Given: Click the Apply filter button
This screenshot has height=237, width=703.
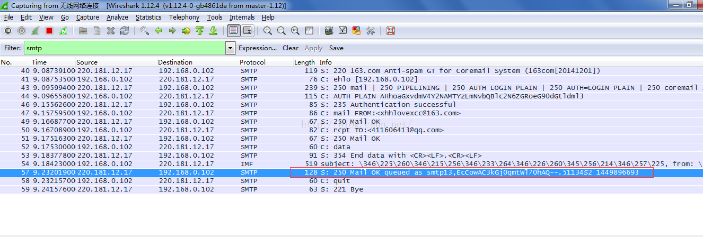Looking at the screenshot, I should [313, 48].
